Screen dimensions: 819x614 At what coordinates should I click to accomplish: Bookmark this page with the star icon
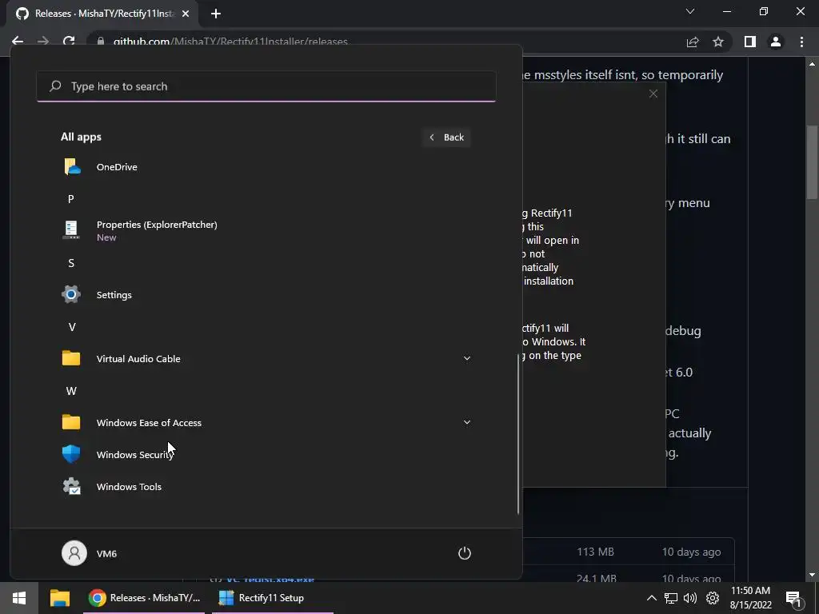718,42
